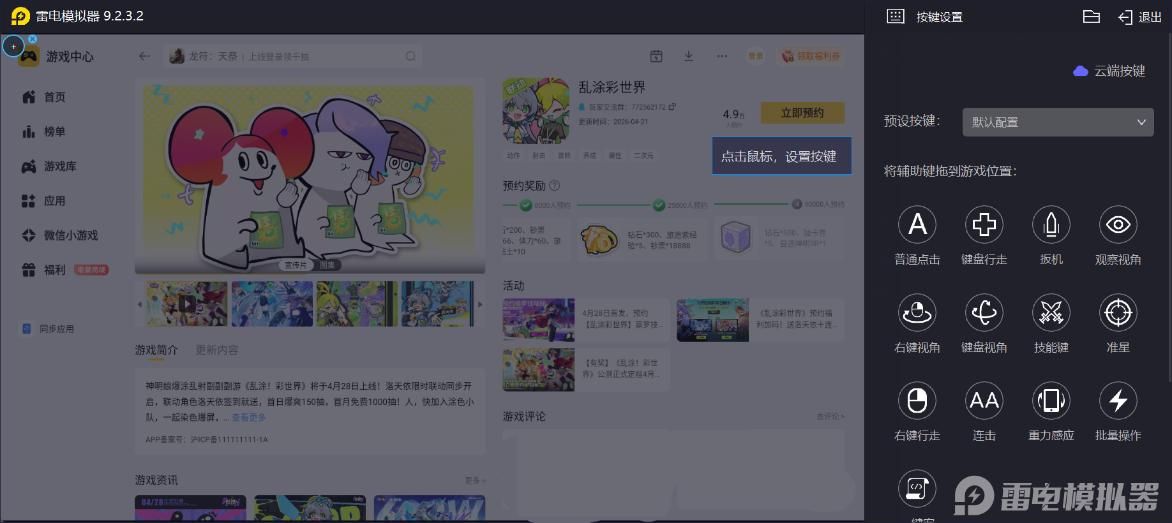Select the placed plus key circle

pos(13,47)
